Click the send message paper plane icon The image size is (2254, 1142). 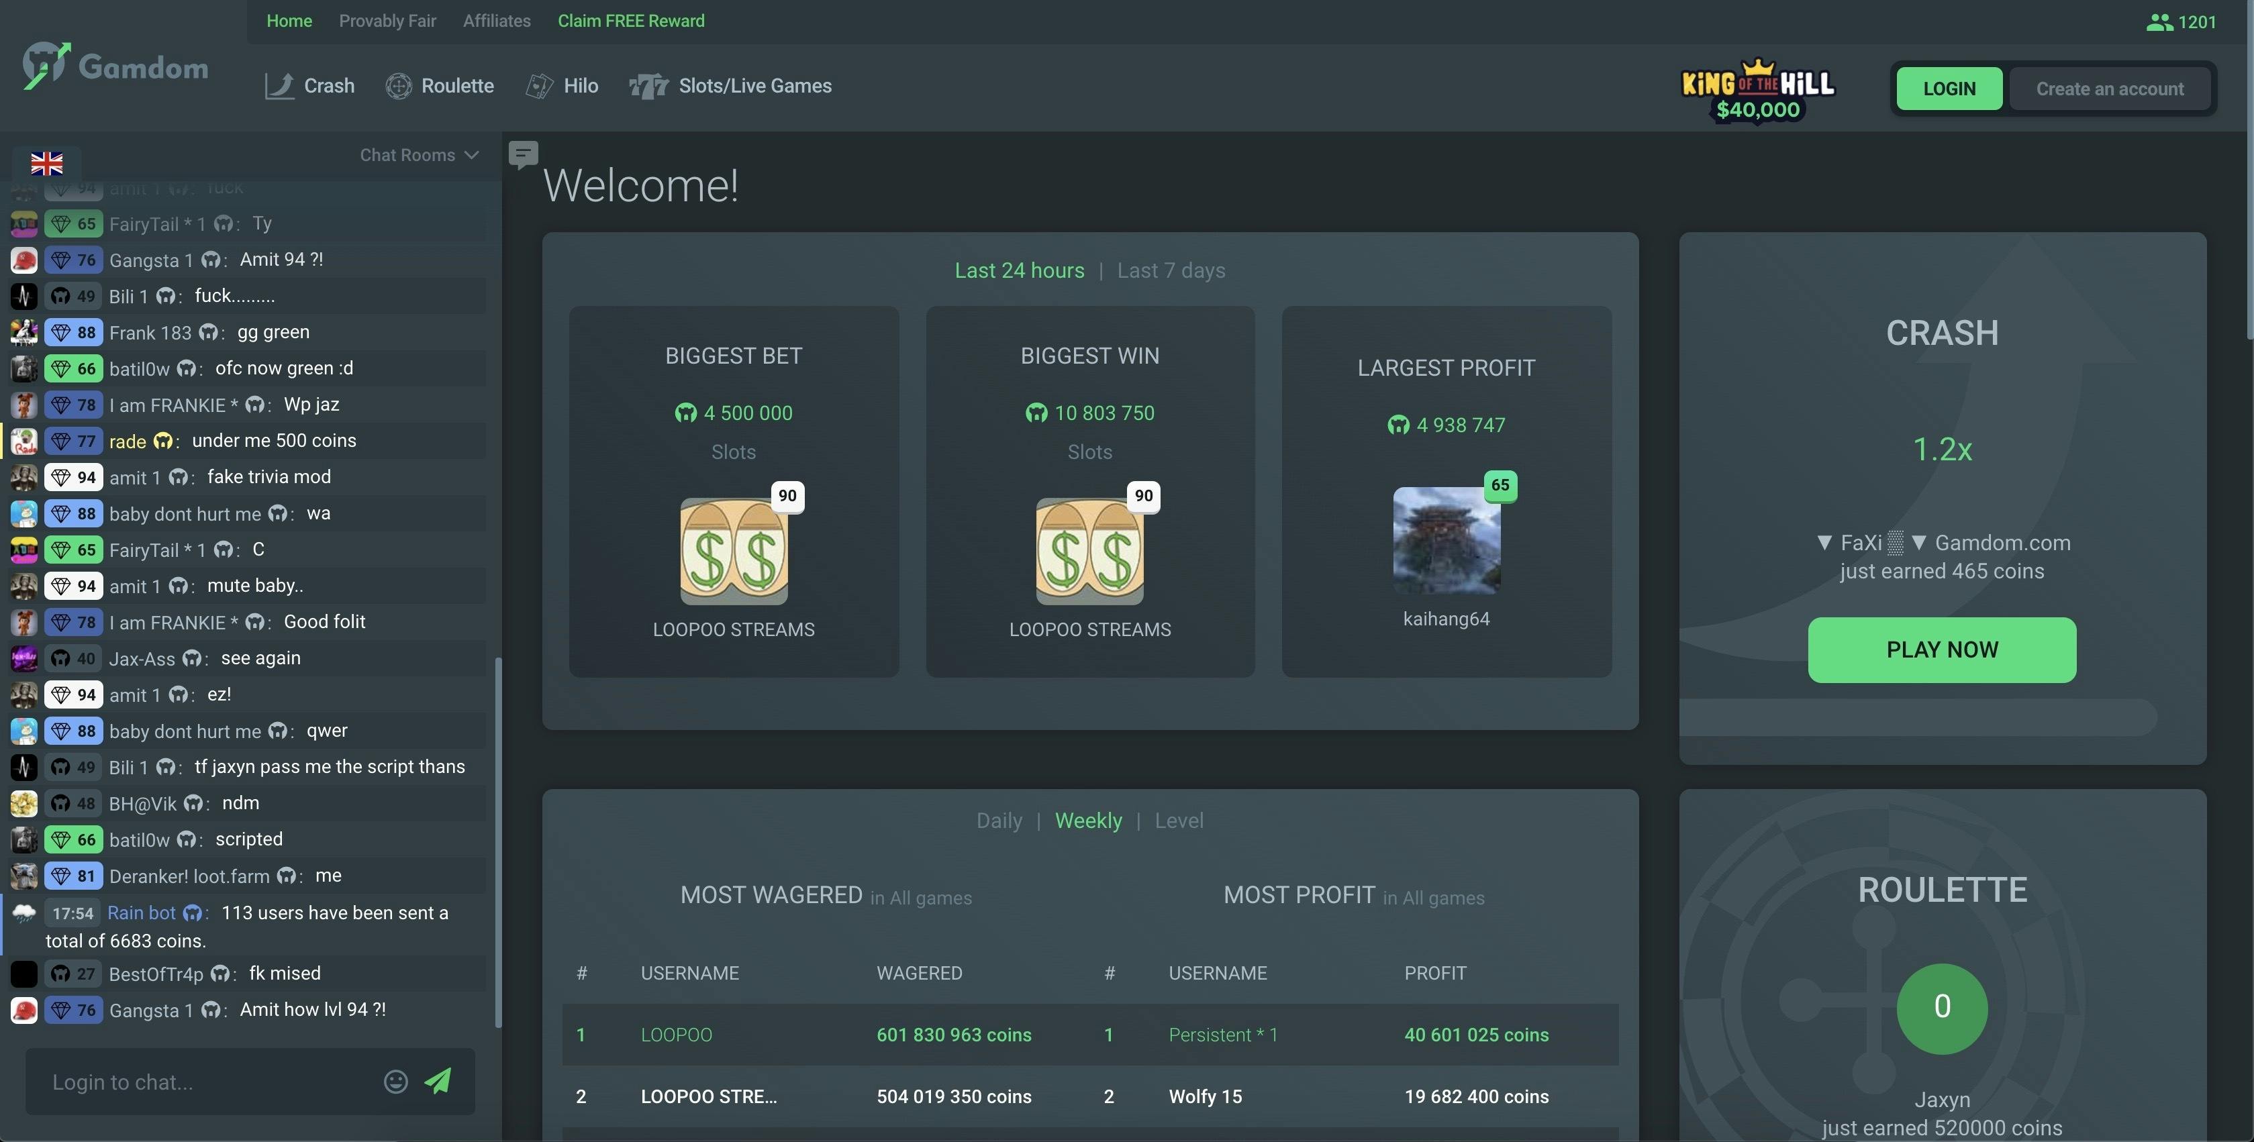(x=438, y=1082)
